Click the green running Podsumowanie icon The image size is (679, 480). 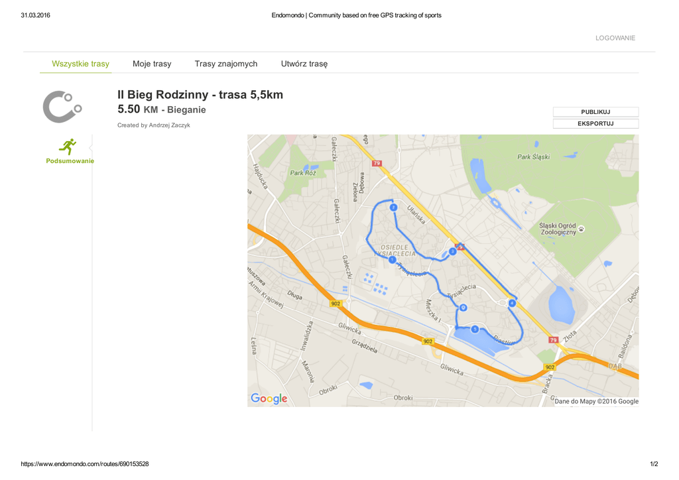point(68,147)
